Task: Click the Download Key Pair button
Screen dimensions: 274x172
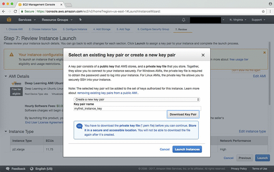Action: point(183,114)
